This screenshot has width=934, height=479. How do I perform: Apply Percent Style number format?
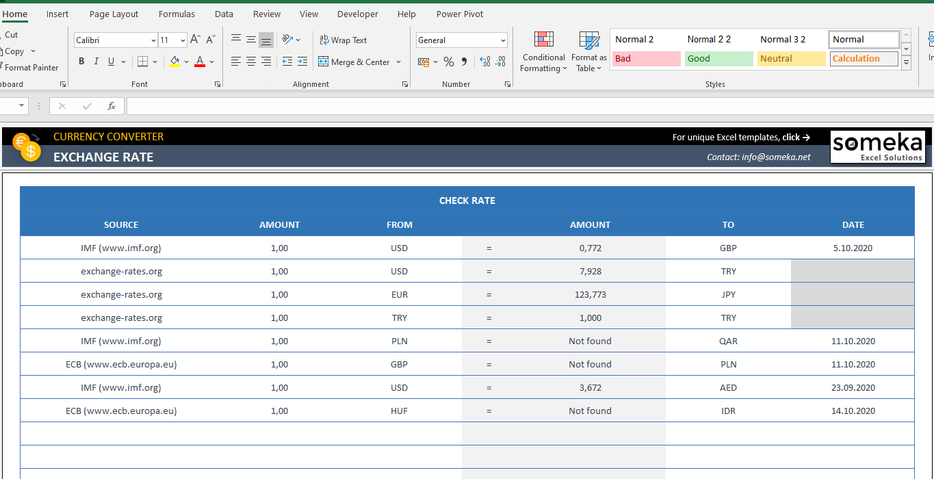pos(449,62)
